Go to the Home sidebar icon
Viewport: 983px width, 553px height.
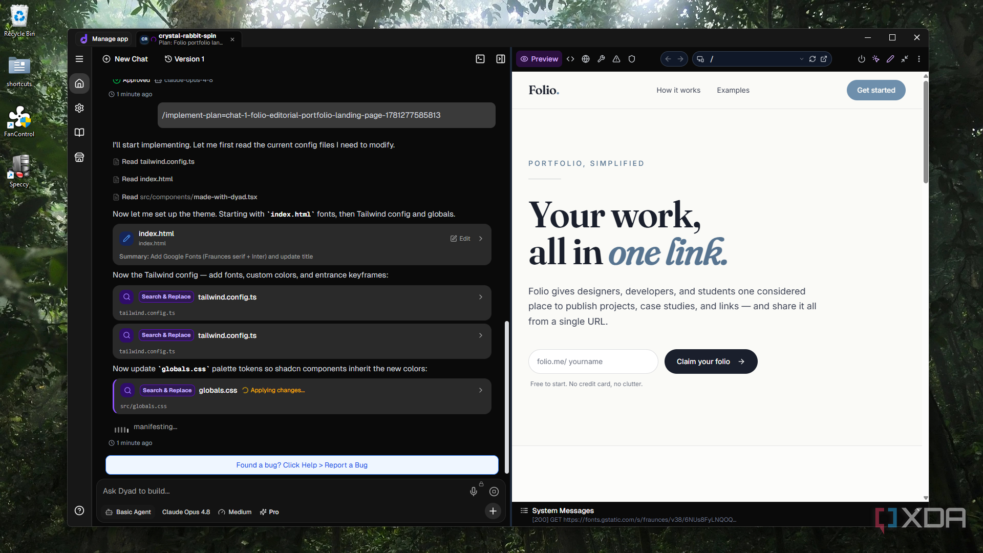tap(79, 83)
